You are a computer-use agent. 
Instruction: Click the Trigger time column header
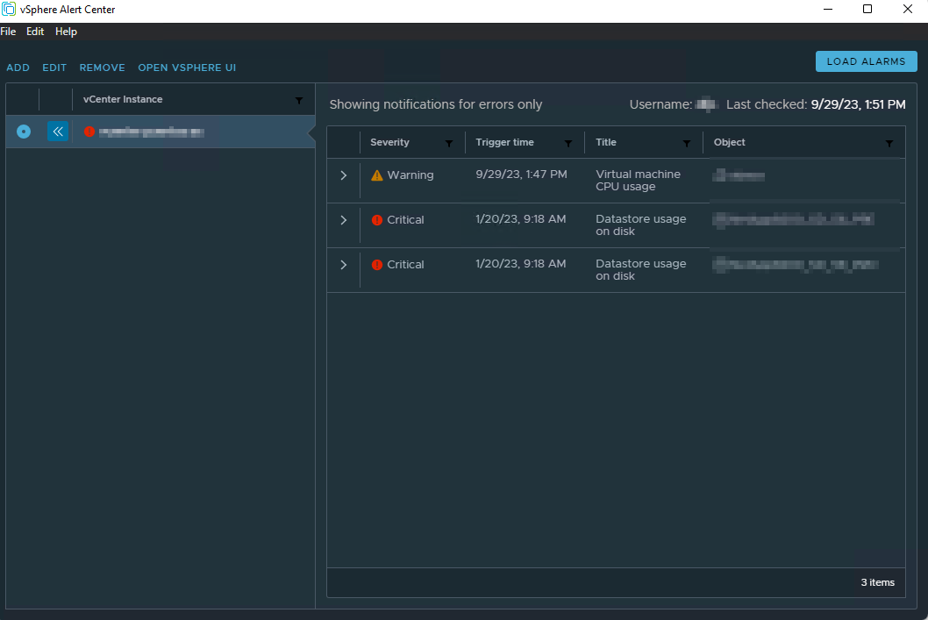(504, 142)
